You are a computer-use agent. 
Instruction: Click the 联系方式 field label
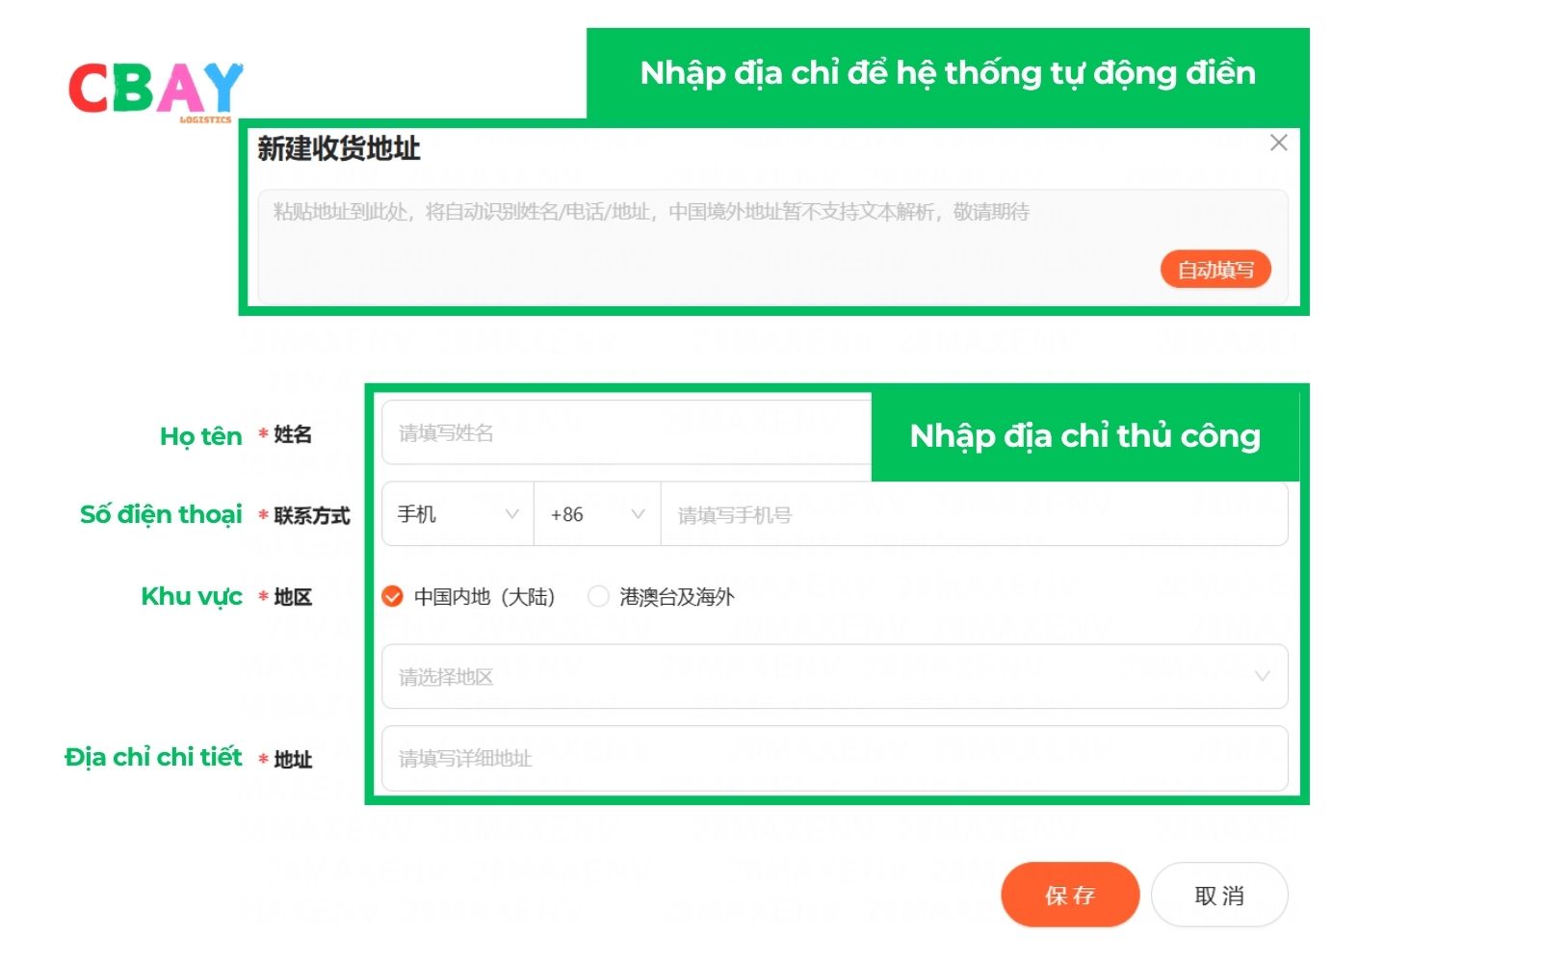tap(311, 515)
